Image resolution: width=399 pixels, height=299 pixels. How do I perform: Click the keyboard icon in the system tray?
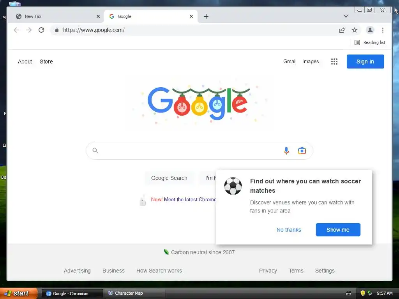click(x=348, y=294)
